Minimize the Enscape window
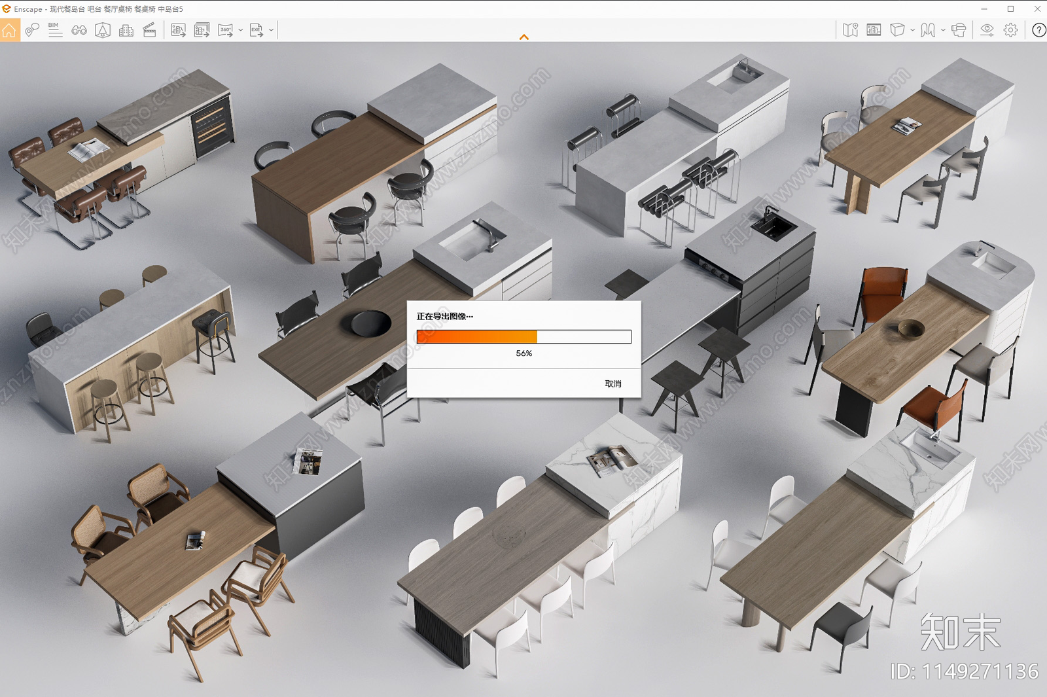Viewport: 1047px width, 697px height. [x=984, y=9]
